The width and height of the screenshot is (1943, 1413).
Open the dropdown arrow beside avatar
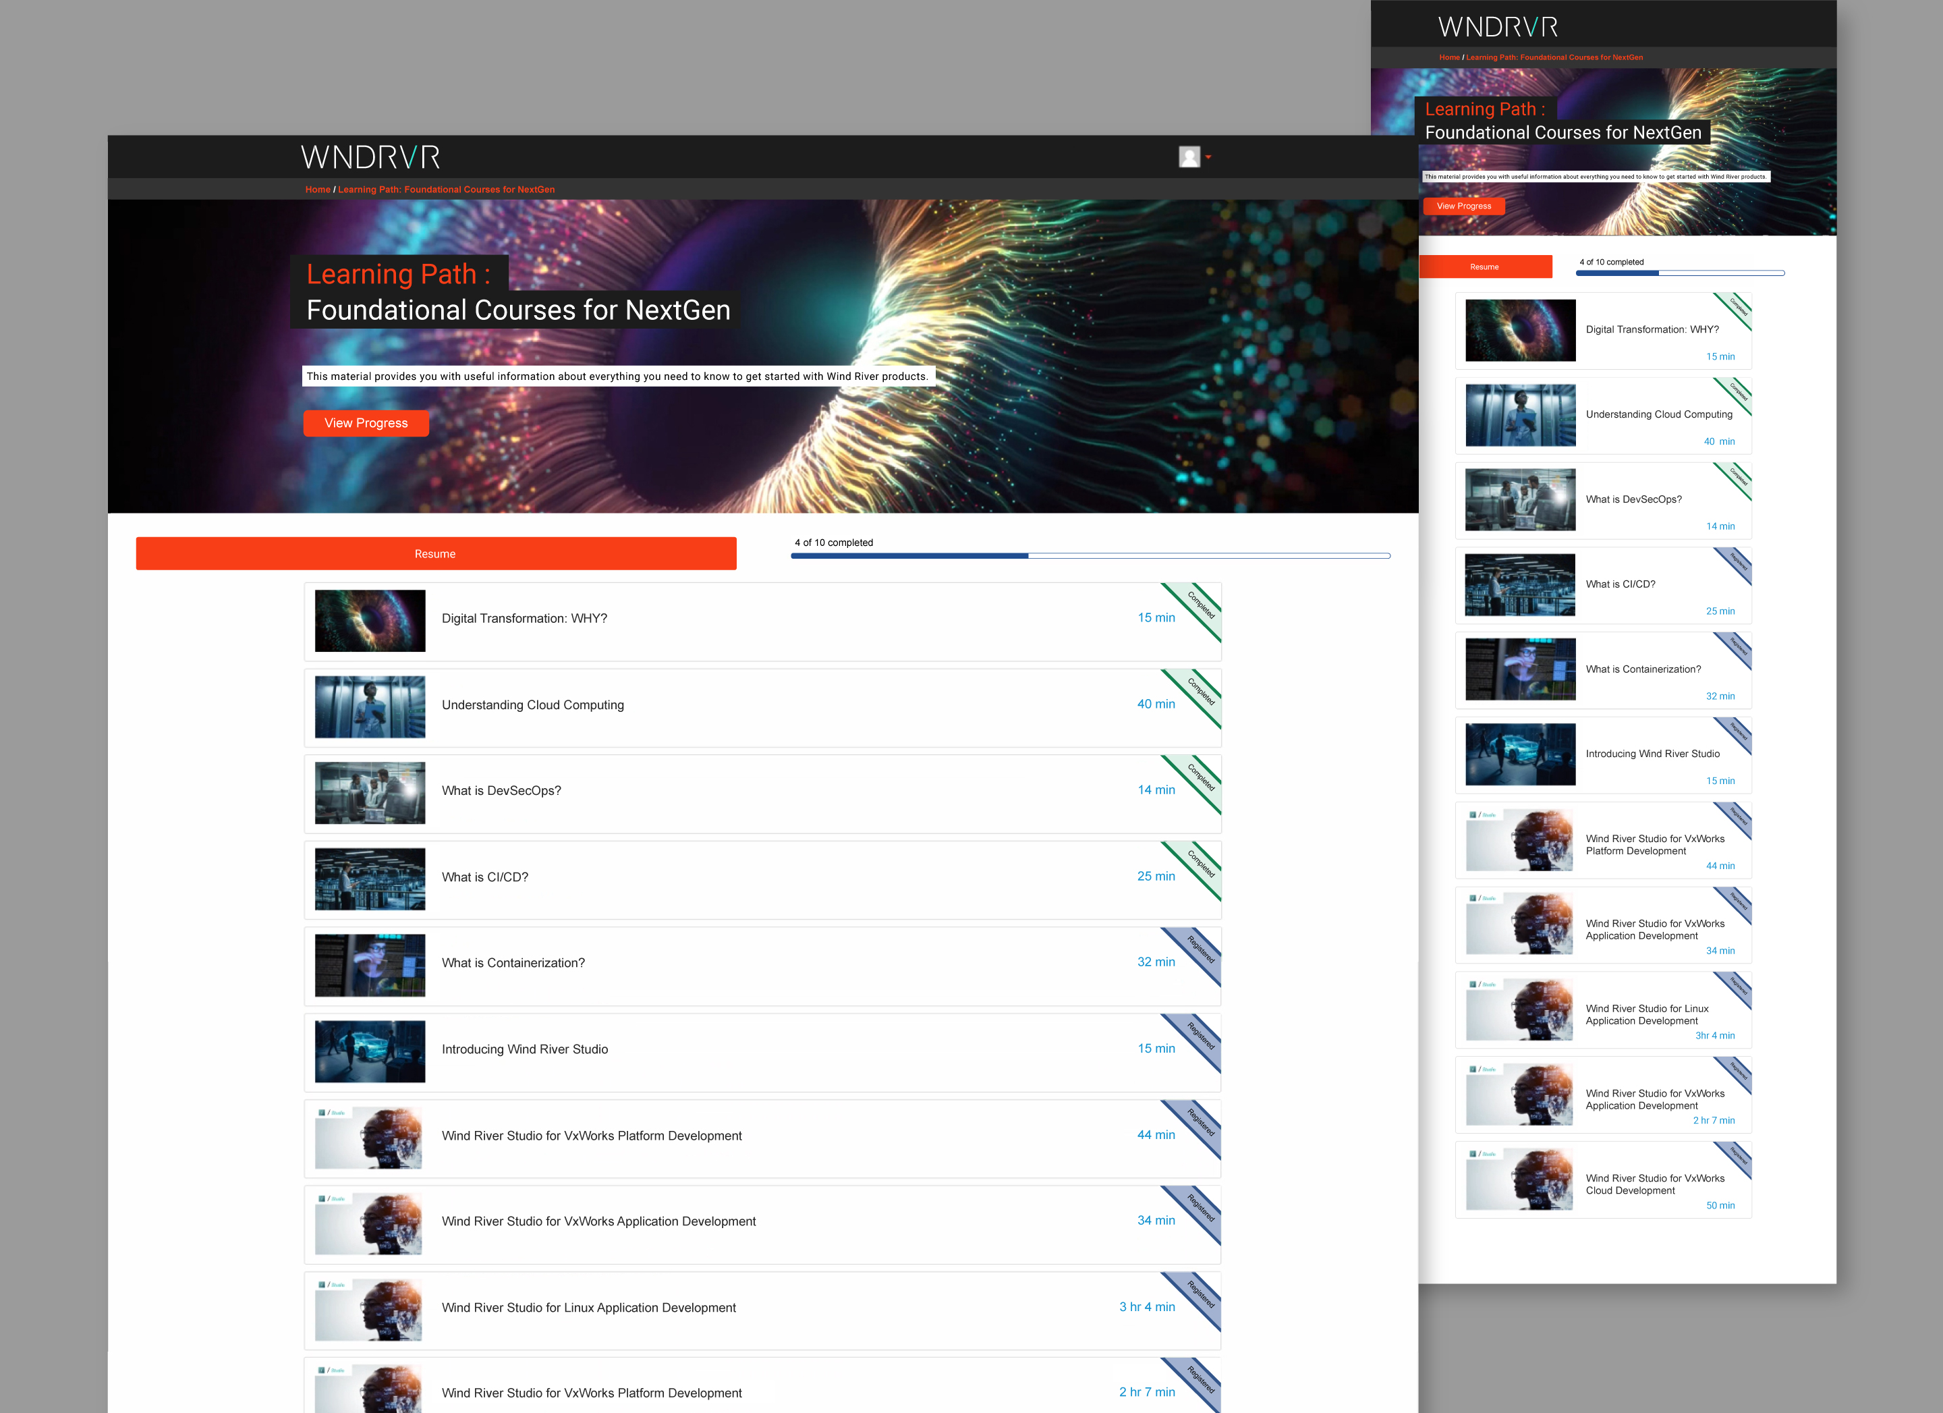click(1208, 158)
